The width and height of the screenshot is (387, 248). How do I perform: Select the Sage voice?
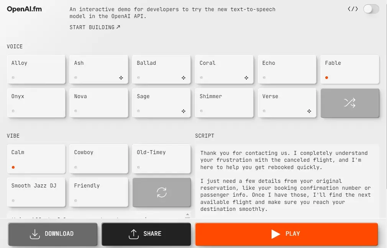(161, 103)
